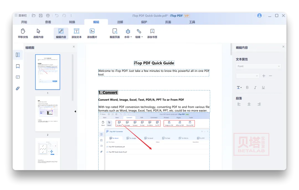
Task: Open the 保护 tab
Action: 144,22
